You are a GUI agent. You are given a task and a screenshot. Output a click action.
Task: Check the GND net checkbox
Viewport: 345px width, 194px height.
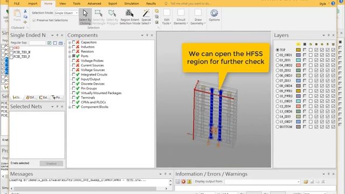coord(11,48)
